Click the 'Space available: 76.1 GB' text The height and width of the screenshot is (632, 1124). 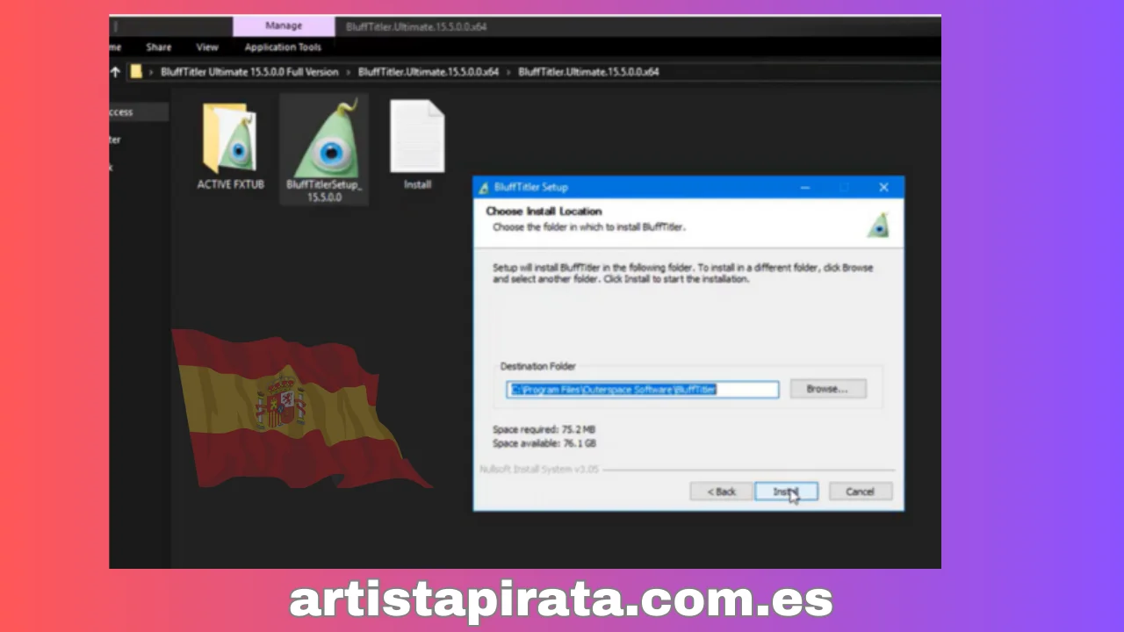point(544,444)
